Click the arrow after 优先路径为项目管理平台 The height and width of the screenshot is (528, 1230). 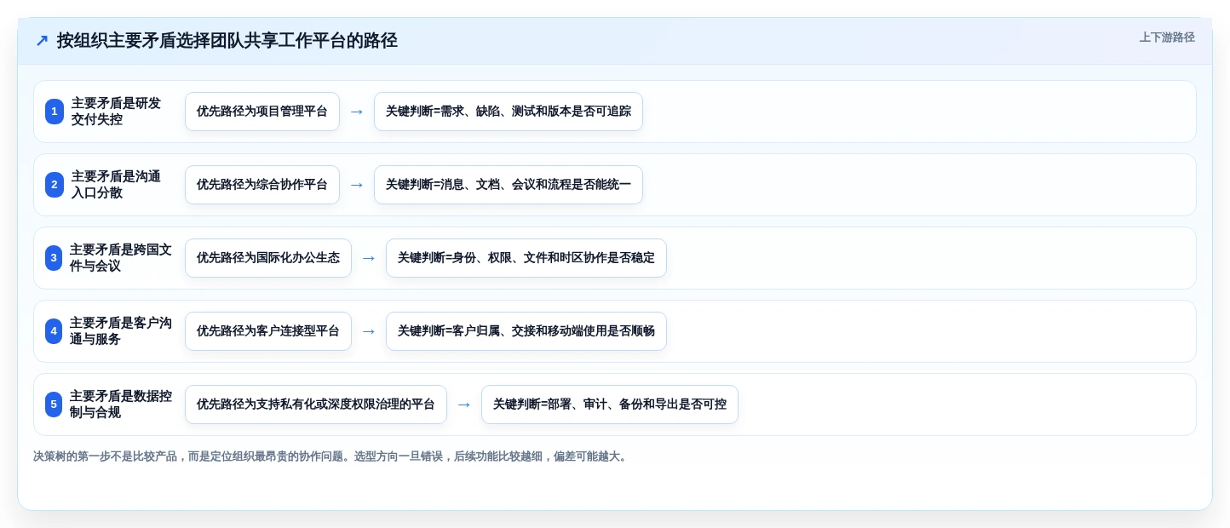357,112
